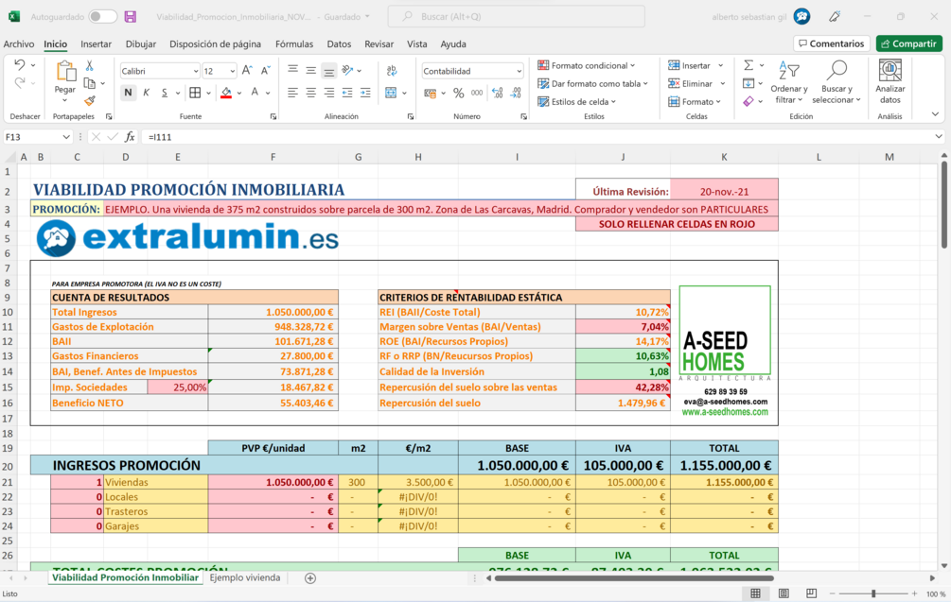The width and height of the screenshot is (951, 602).
Task: Click the Buscar search box
Action: tap(516, 16)
